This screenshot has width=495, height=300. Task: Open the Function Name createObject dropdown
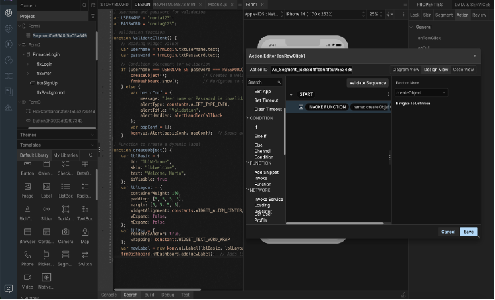[x=421, y=93]
